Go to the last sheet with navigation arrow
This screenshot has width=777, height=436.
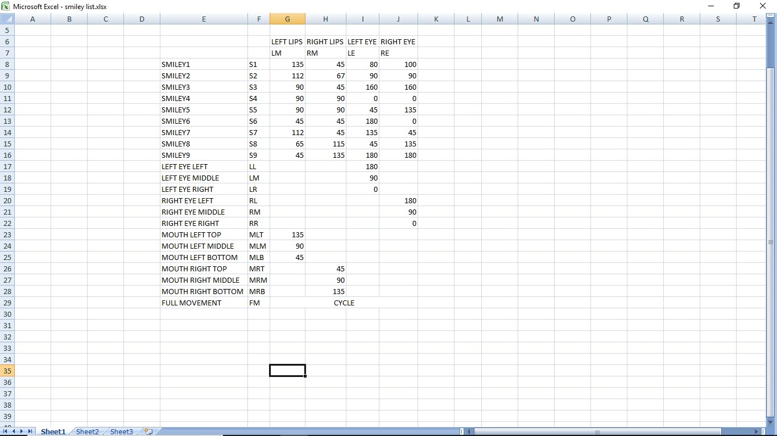30,431
